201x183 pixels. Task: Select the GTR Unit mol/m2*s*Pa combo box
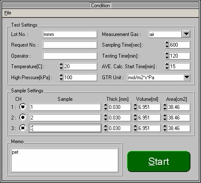159,77
